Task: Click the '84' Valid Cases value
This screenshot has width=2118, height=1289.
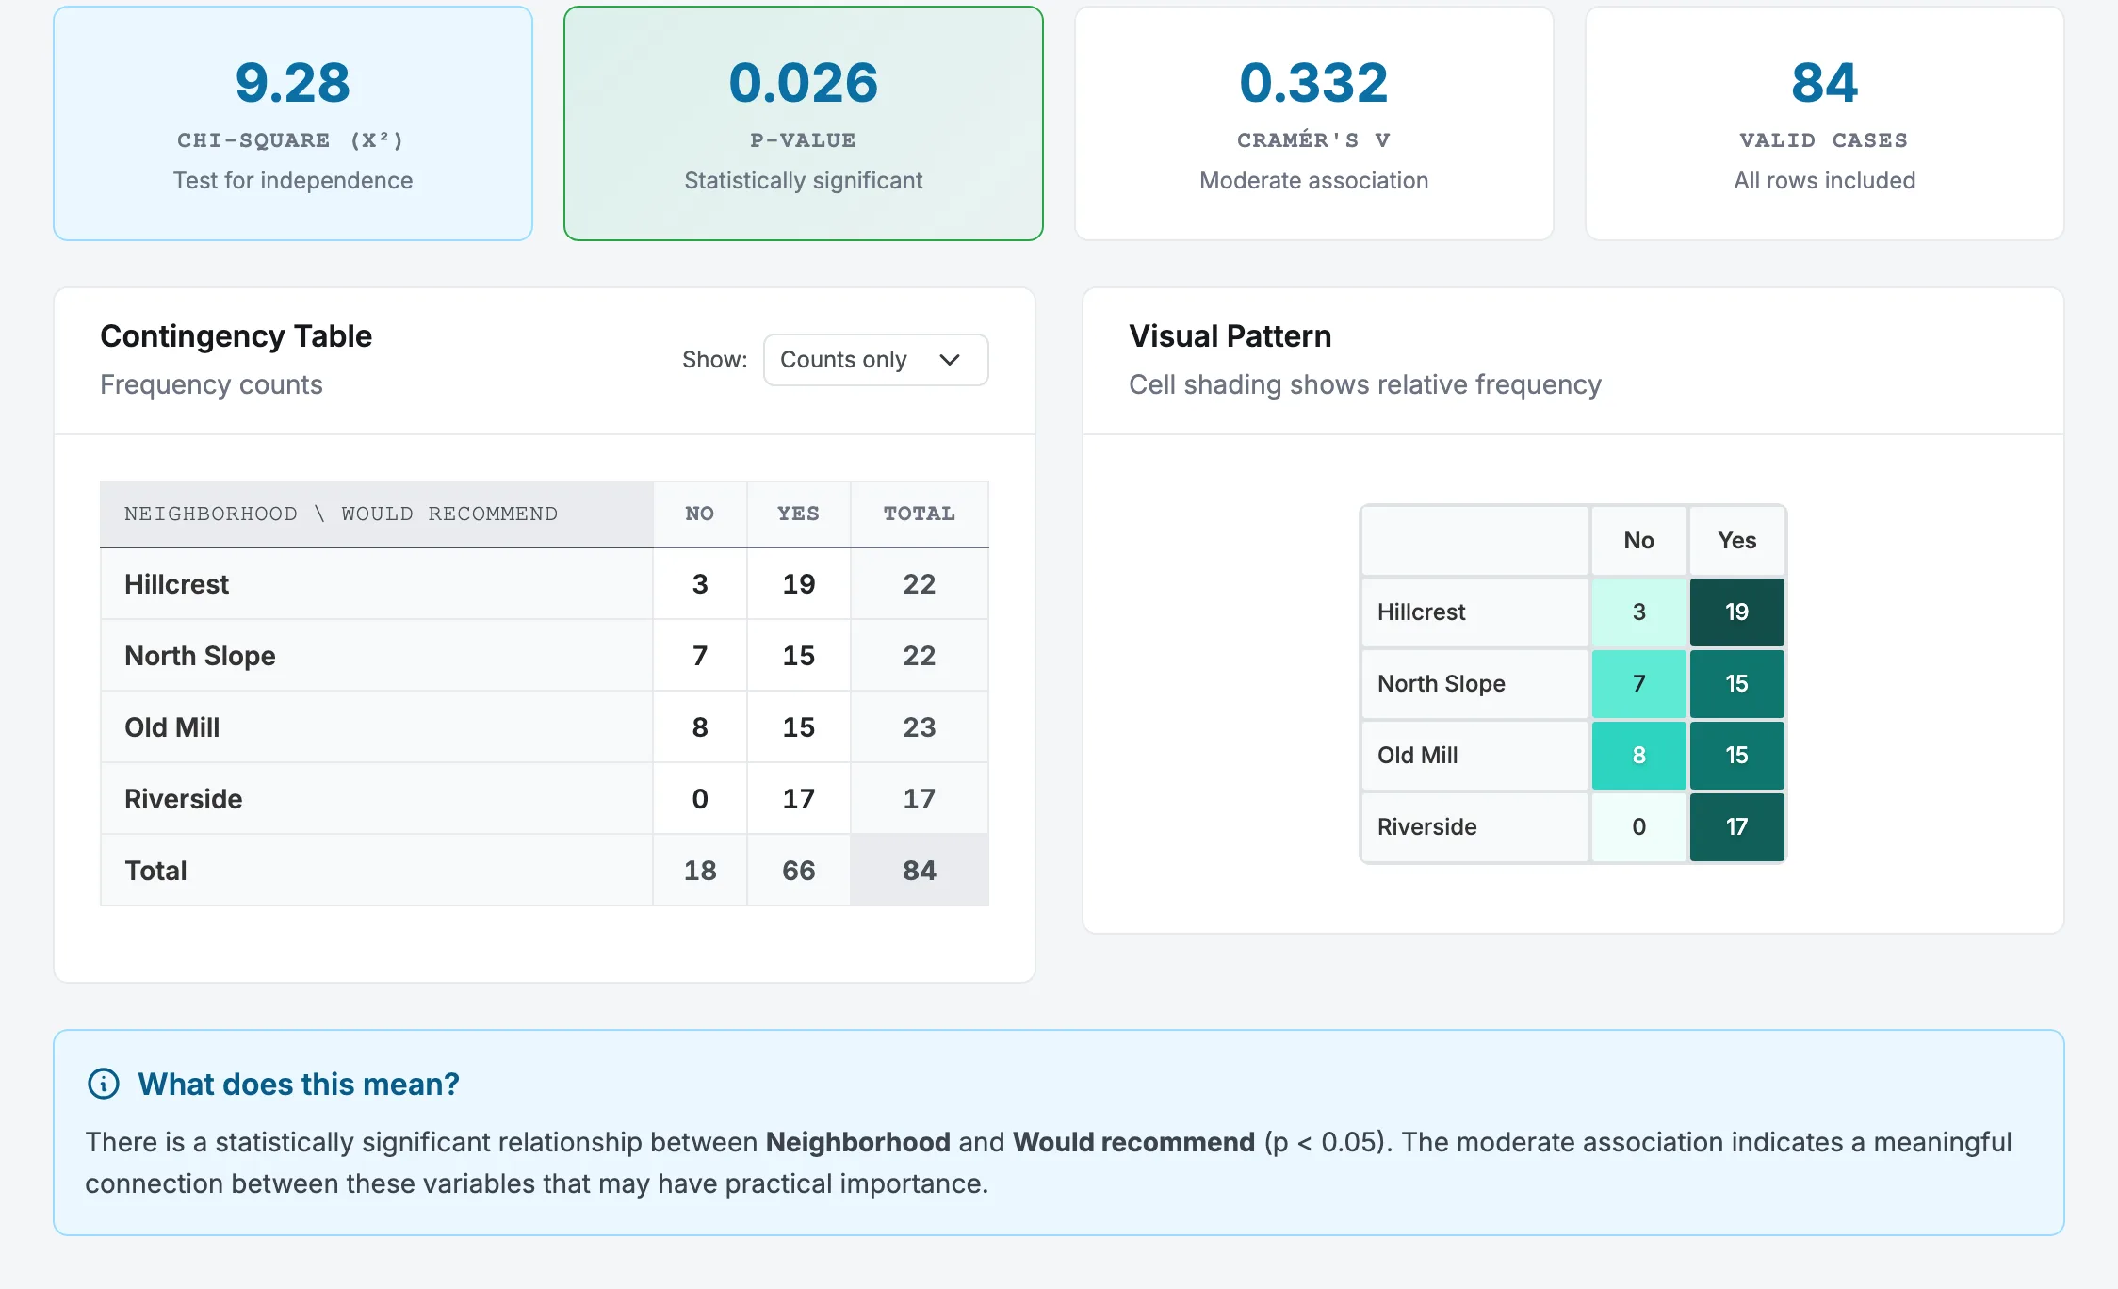Action: click(x=1824, y=83)
